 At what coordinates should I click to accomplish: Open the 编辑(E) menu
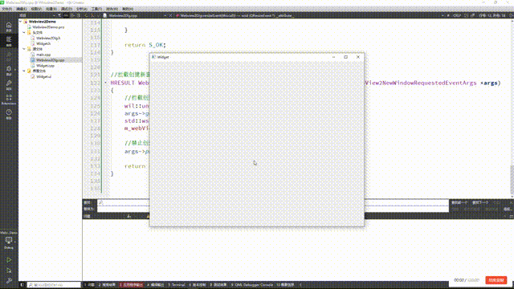coord(22,9)
